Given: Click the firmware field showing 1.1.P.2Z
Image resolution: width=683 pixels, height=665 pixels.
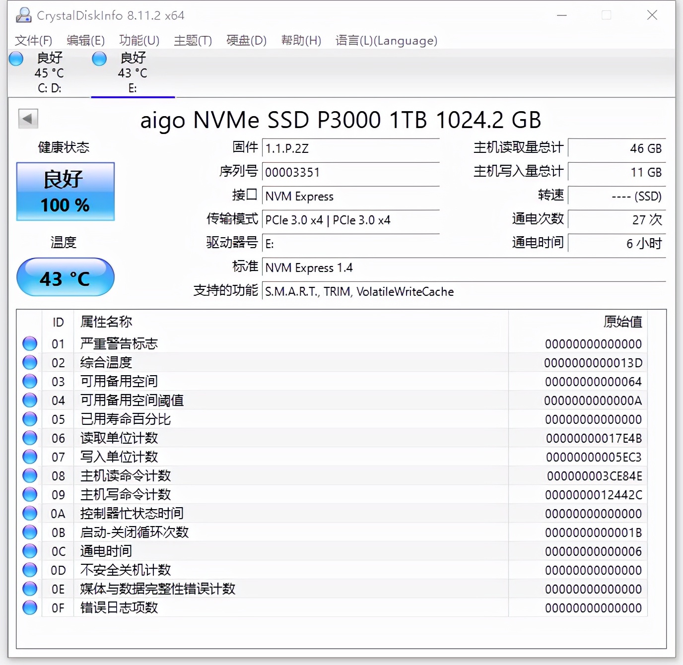Looking at the screenshot, I should [350, 147].
